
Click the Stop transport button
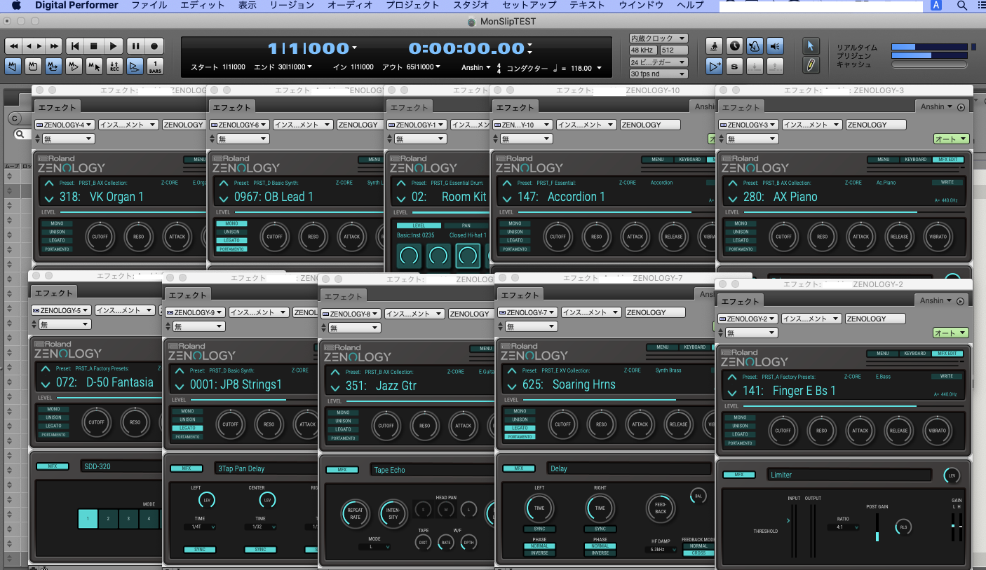94,46
